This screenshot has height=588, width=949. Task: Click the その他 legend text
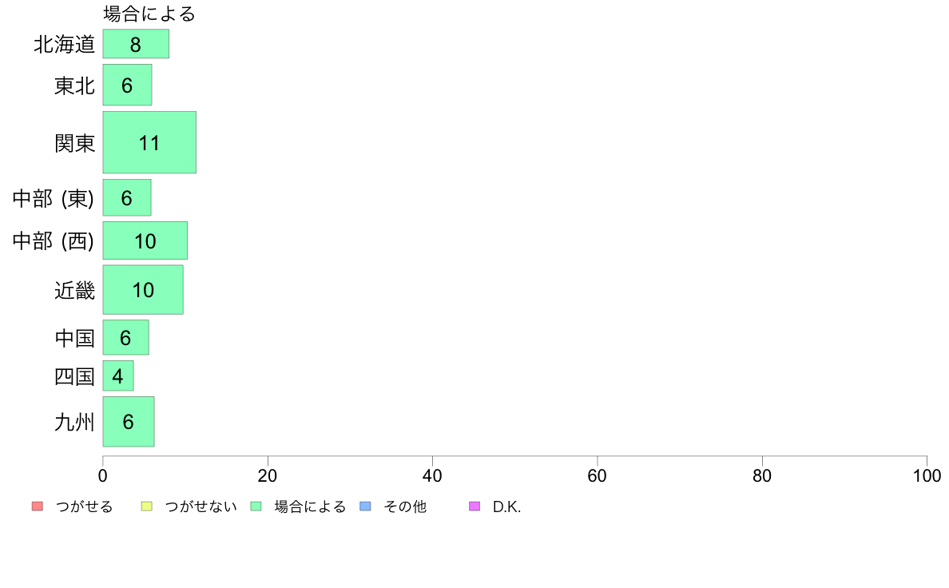click(405, 507)
